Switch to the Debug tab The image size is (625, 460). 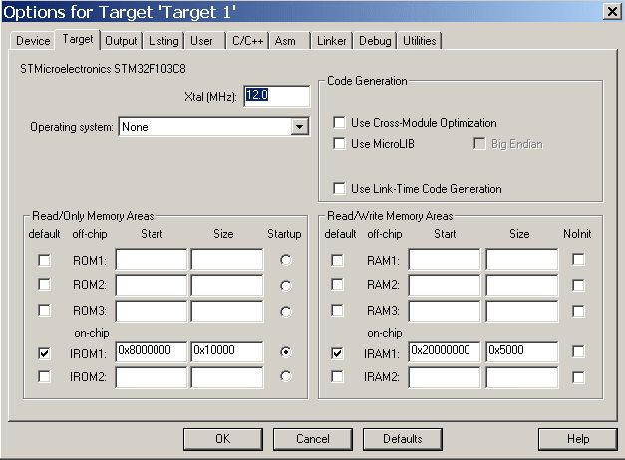click(375, 41)
